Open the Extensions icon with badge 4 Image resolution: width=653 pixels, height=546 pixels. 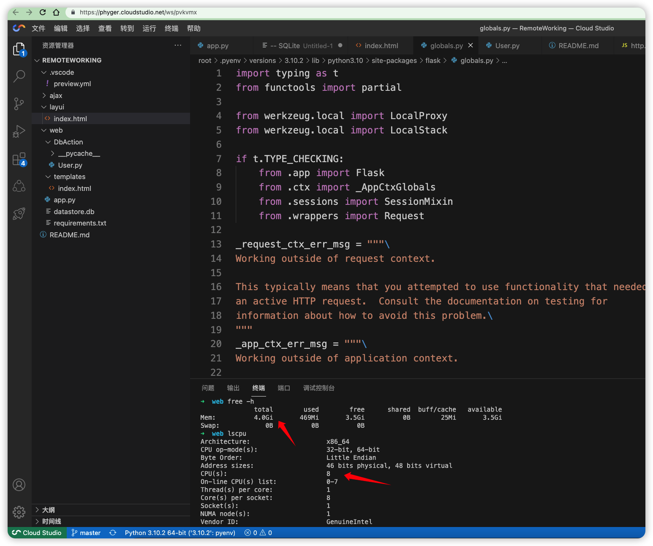coord(19,159)
